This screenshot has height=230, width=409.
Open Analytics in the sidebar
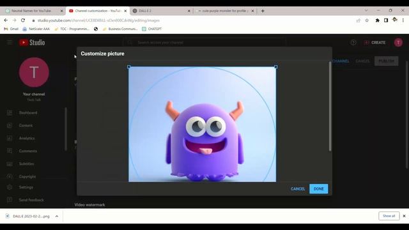tap(27, 138)
